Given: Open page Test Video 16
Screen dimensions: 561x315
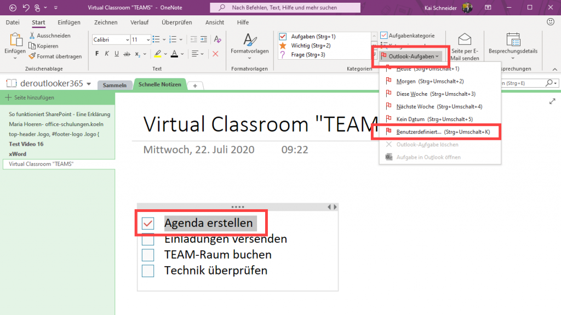Looking at the screenshot, I should click(x=26, y=144).
